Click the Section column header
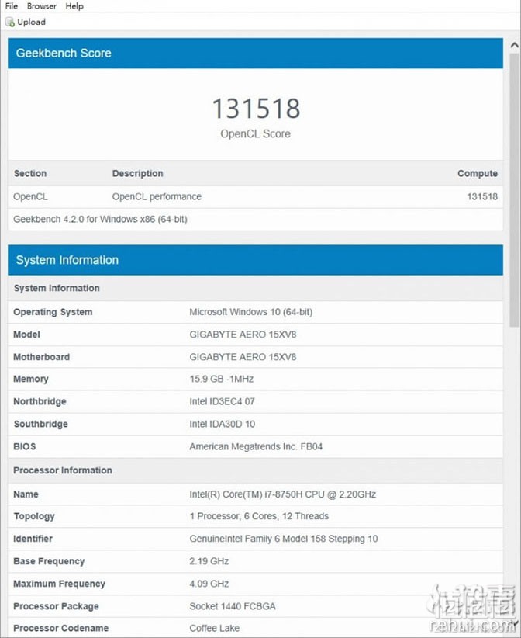 (x=30, y=173)
